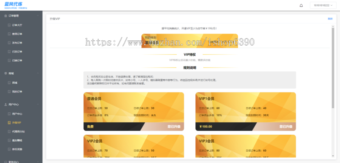Click the rules description gray box

[190, 80]
